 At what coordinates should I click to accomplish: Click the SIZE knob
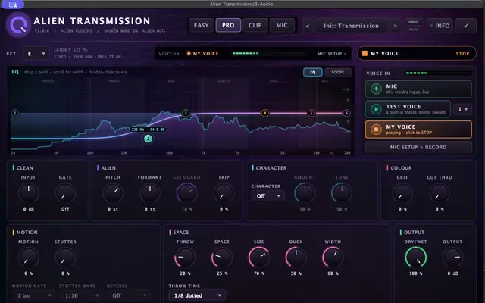259,258
